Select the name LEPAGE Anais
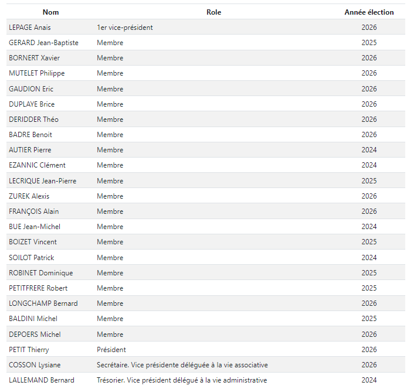This screenshot has height=389, width=407. tap(29, 28)
